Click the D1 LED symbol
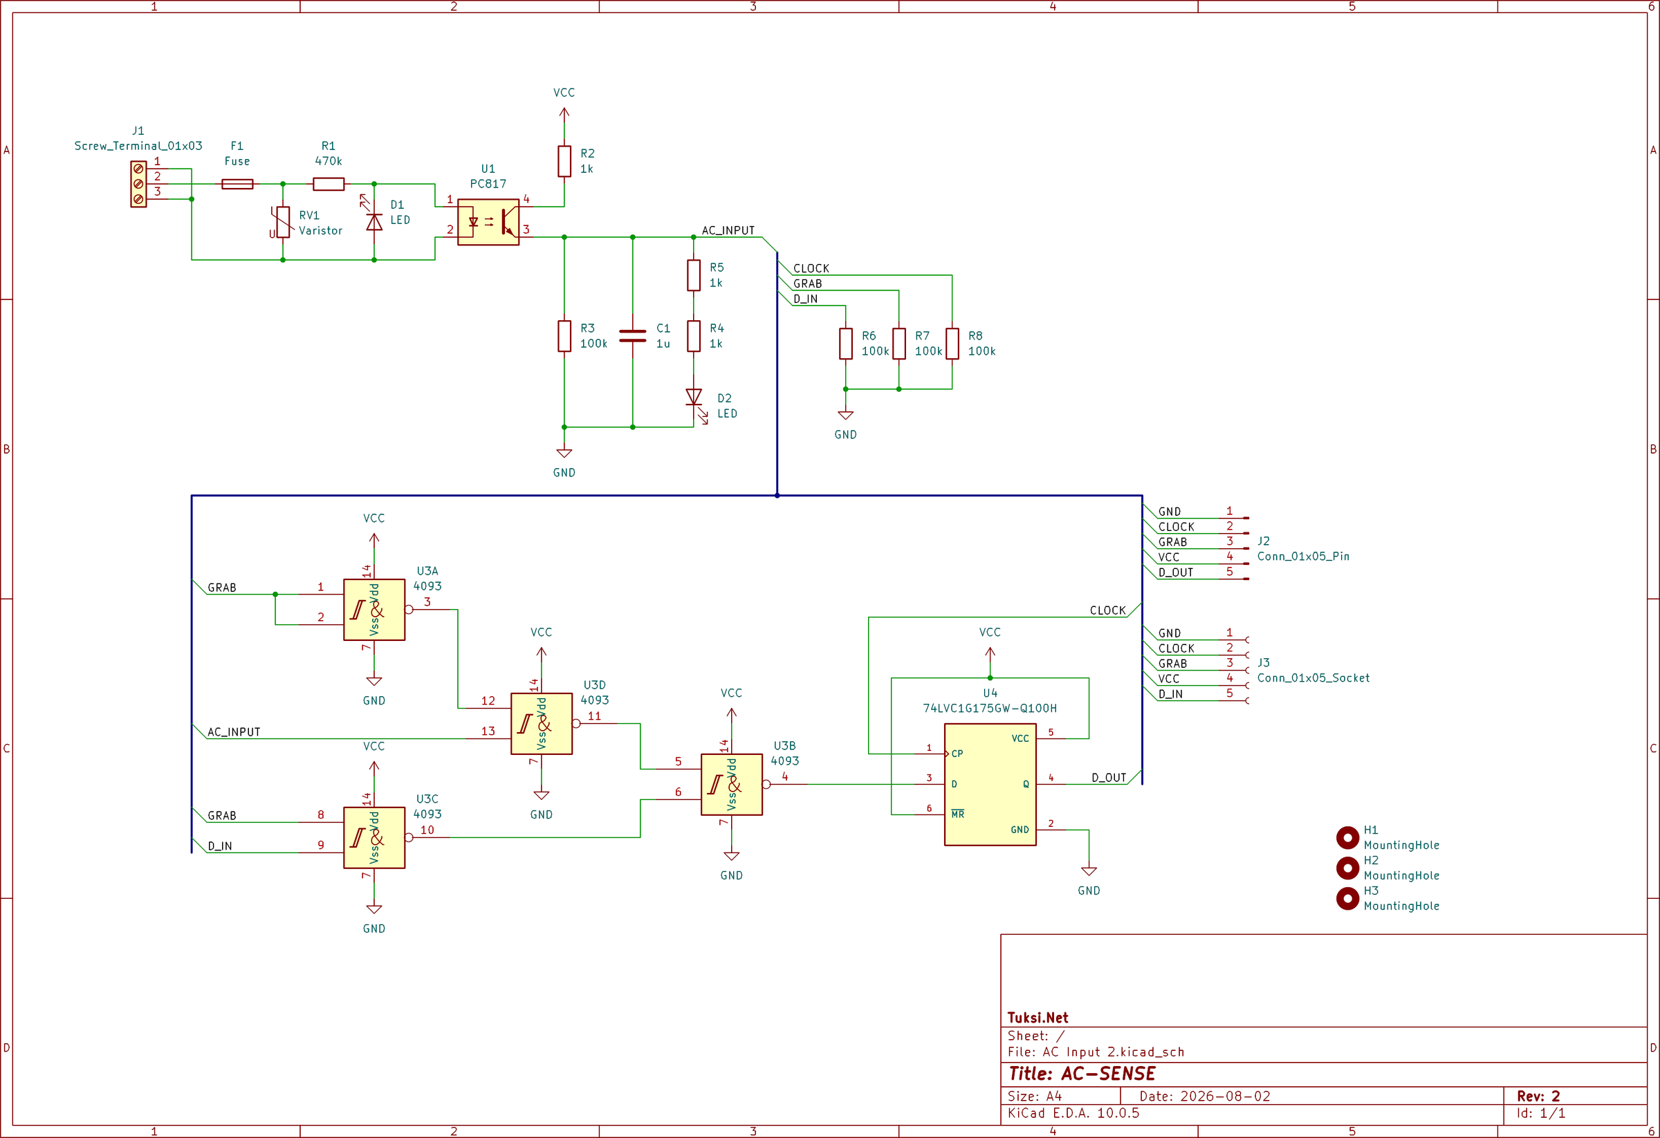This screenshot has height=1138, width=1660. (x=373, y=221)
